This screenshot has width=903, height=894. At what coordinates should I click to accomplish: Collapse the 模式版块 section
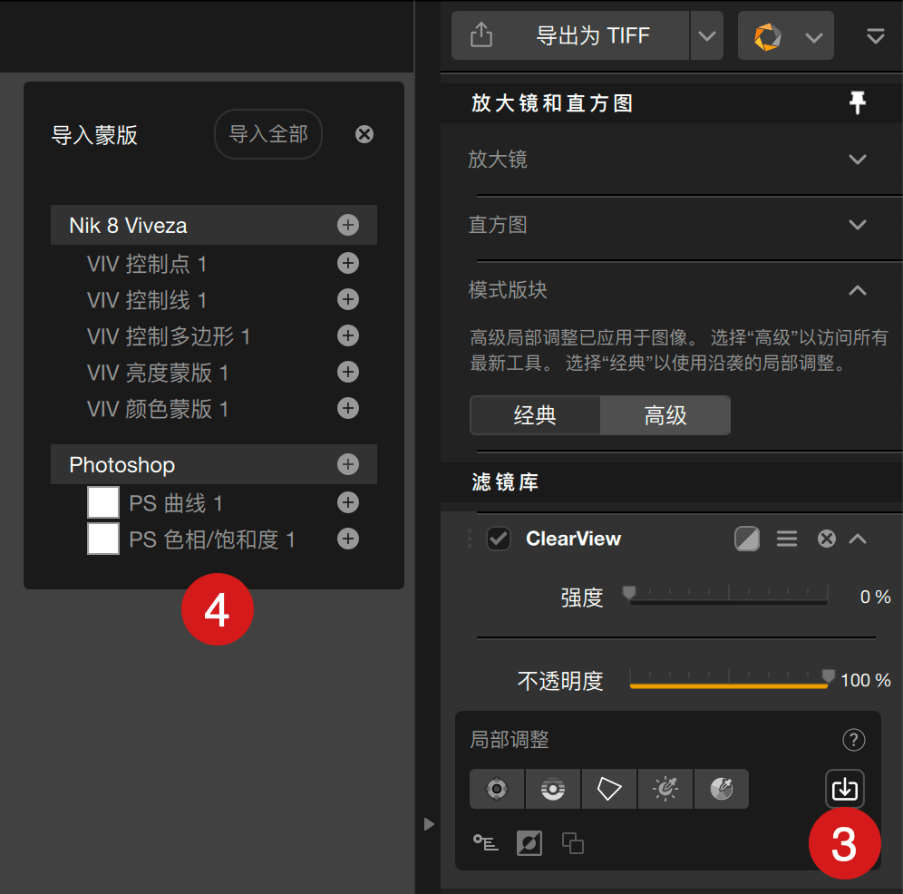858,290
